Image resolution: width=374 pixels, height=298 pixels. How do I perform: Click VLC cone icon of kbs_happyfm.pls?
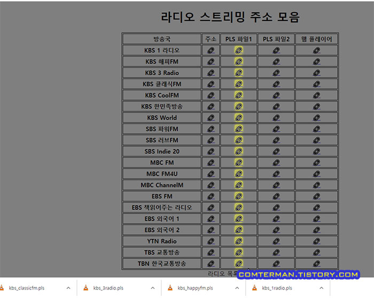[x=170, y=288]
